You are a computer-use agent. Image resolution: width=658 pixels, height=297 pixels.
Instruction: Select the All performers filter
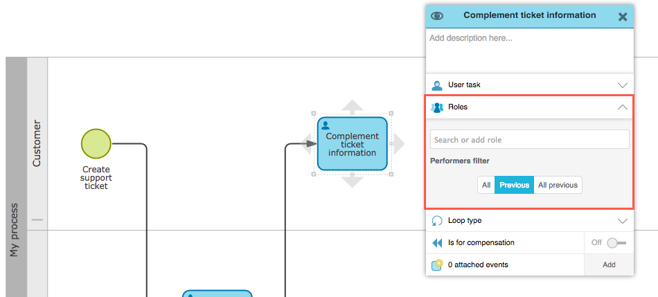pyautogui.click(x=486, y=185)
